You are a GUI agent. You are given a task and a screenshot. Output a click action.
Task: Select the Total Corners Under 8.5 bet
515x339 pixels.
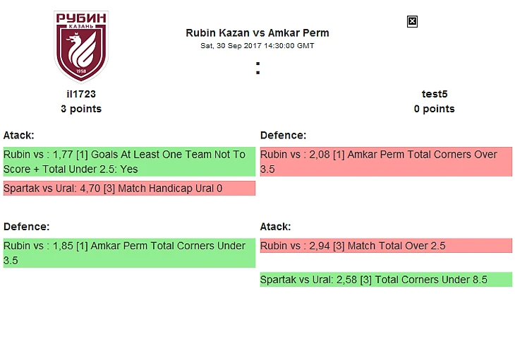pyautogui.click(x=385, y=280)
